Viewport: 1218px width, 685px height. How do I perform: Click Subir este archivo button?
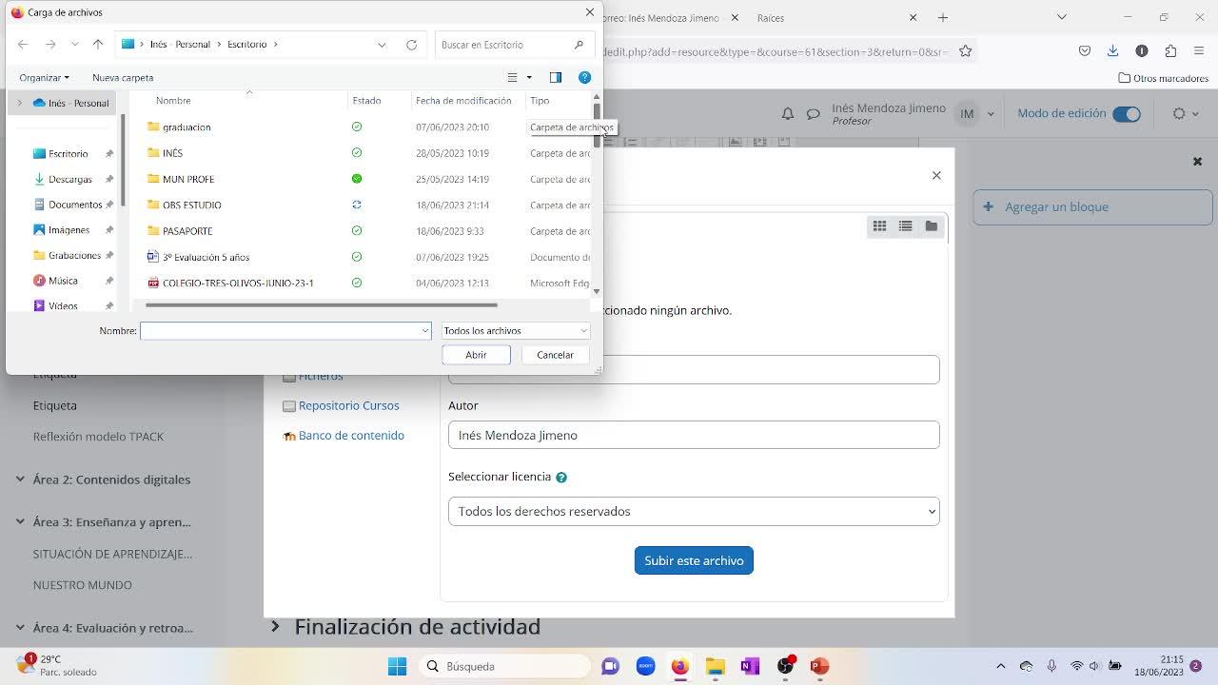[694, 560]
